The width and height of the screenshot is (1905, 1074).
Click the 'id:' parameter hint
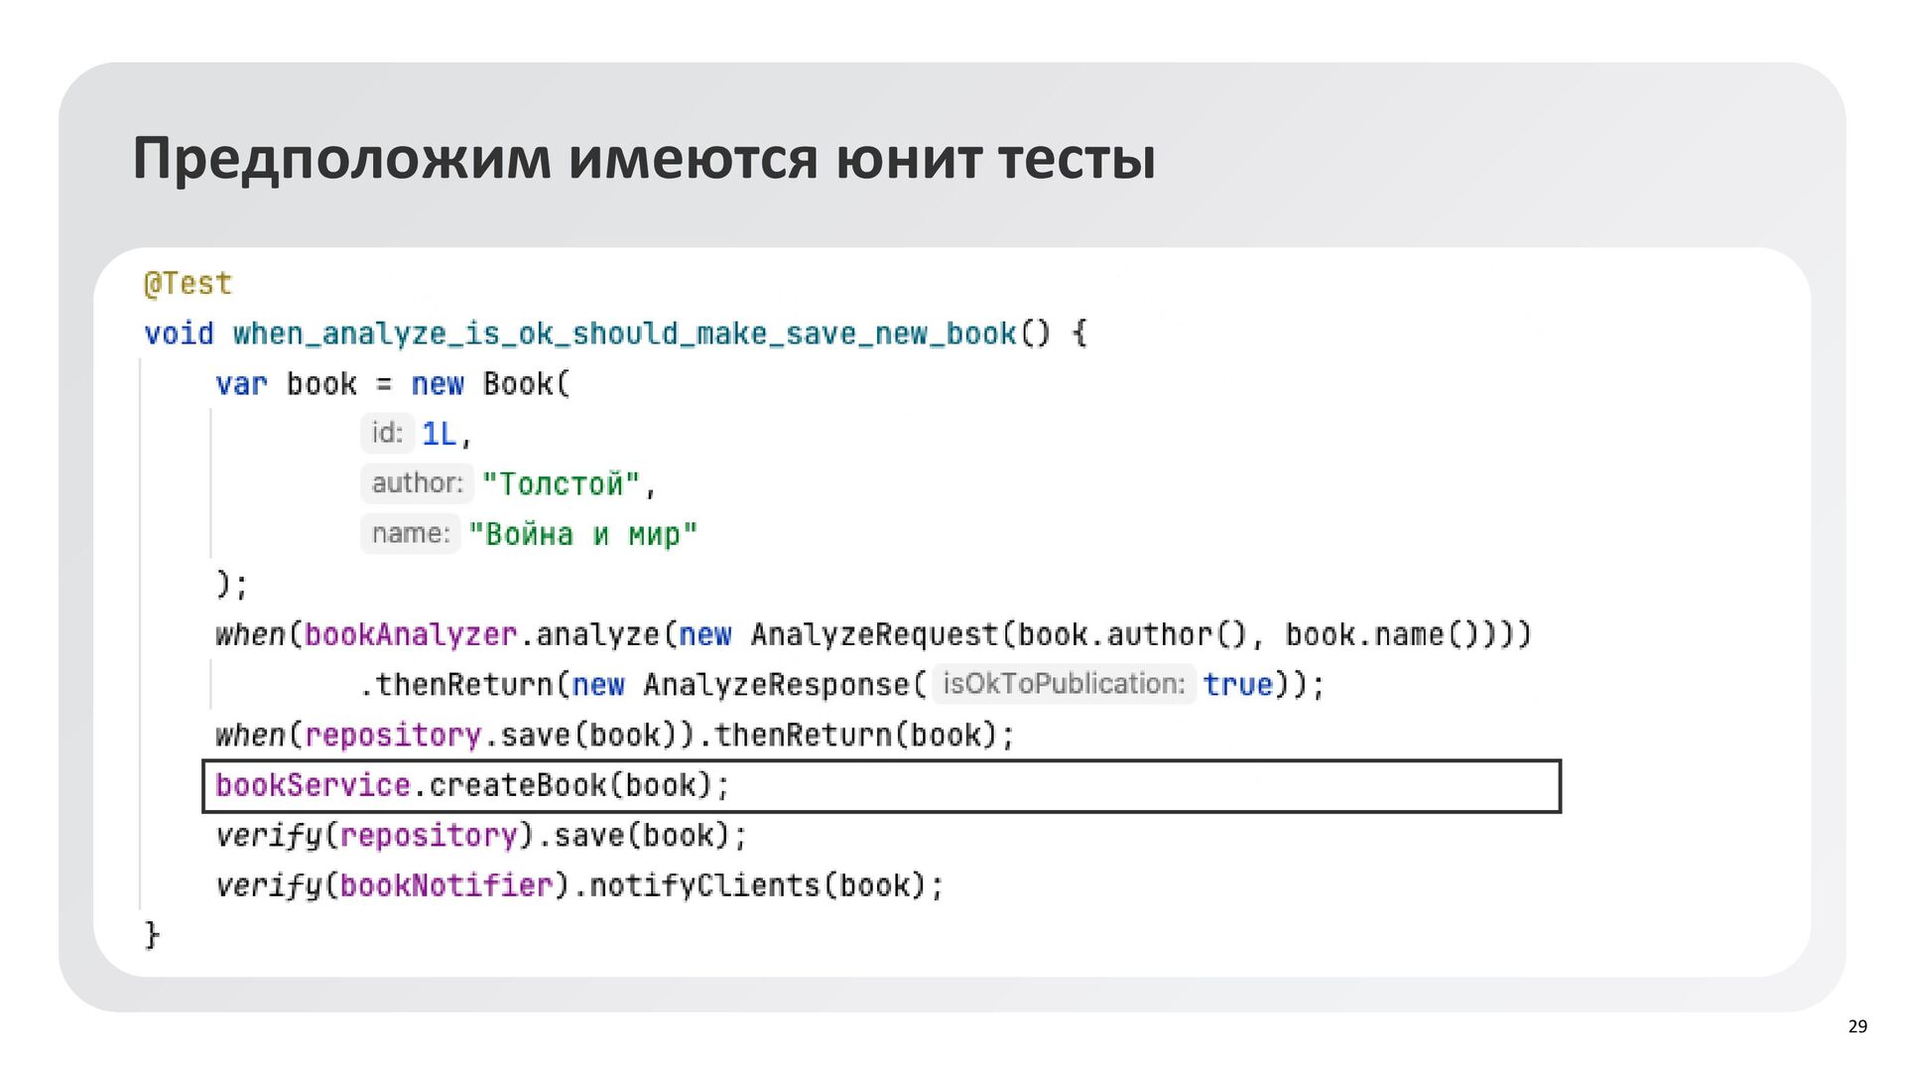click(x=387, y=433)
